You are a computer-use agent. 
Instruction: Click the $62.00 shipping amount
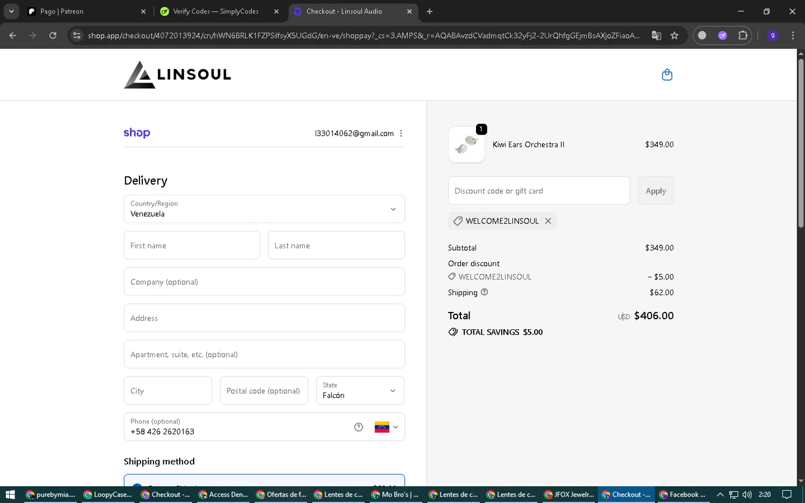pyautogui.click(x=662, y=293)
